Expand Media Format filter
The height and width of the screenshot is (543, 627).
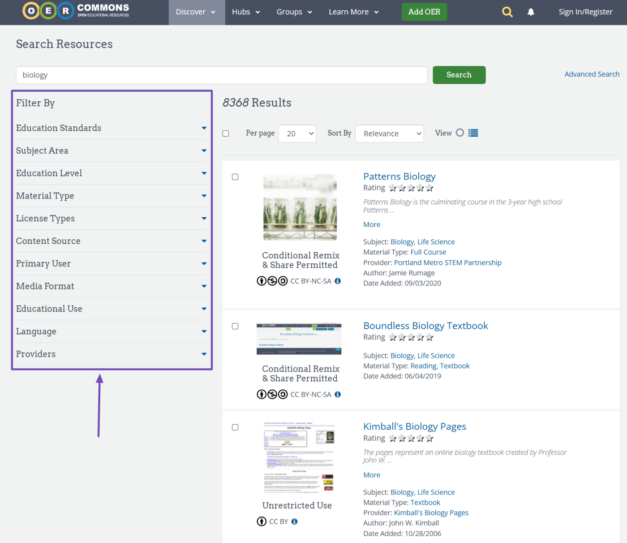click(112, 286)
